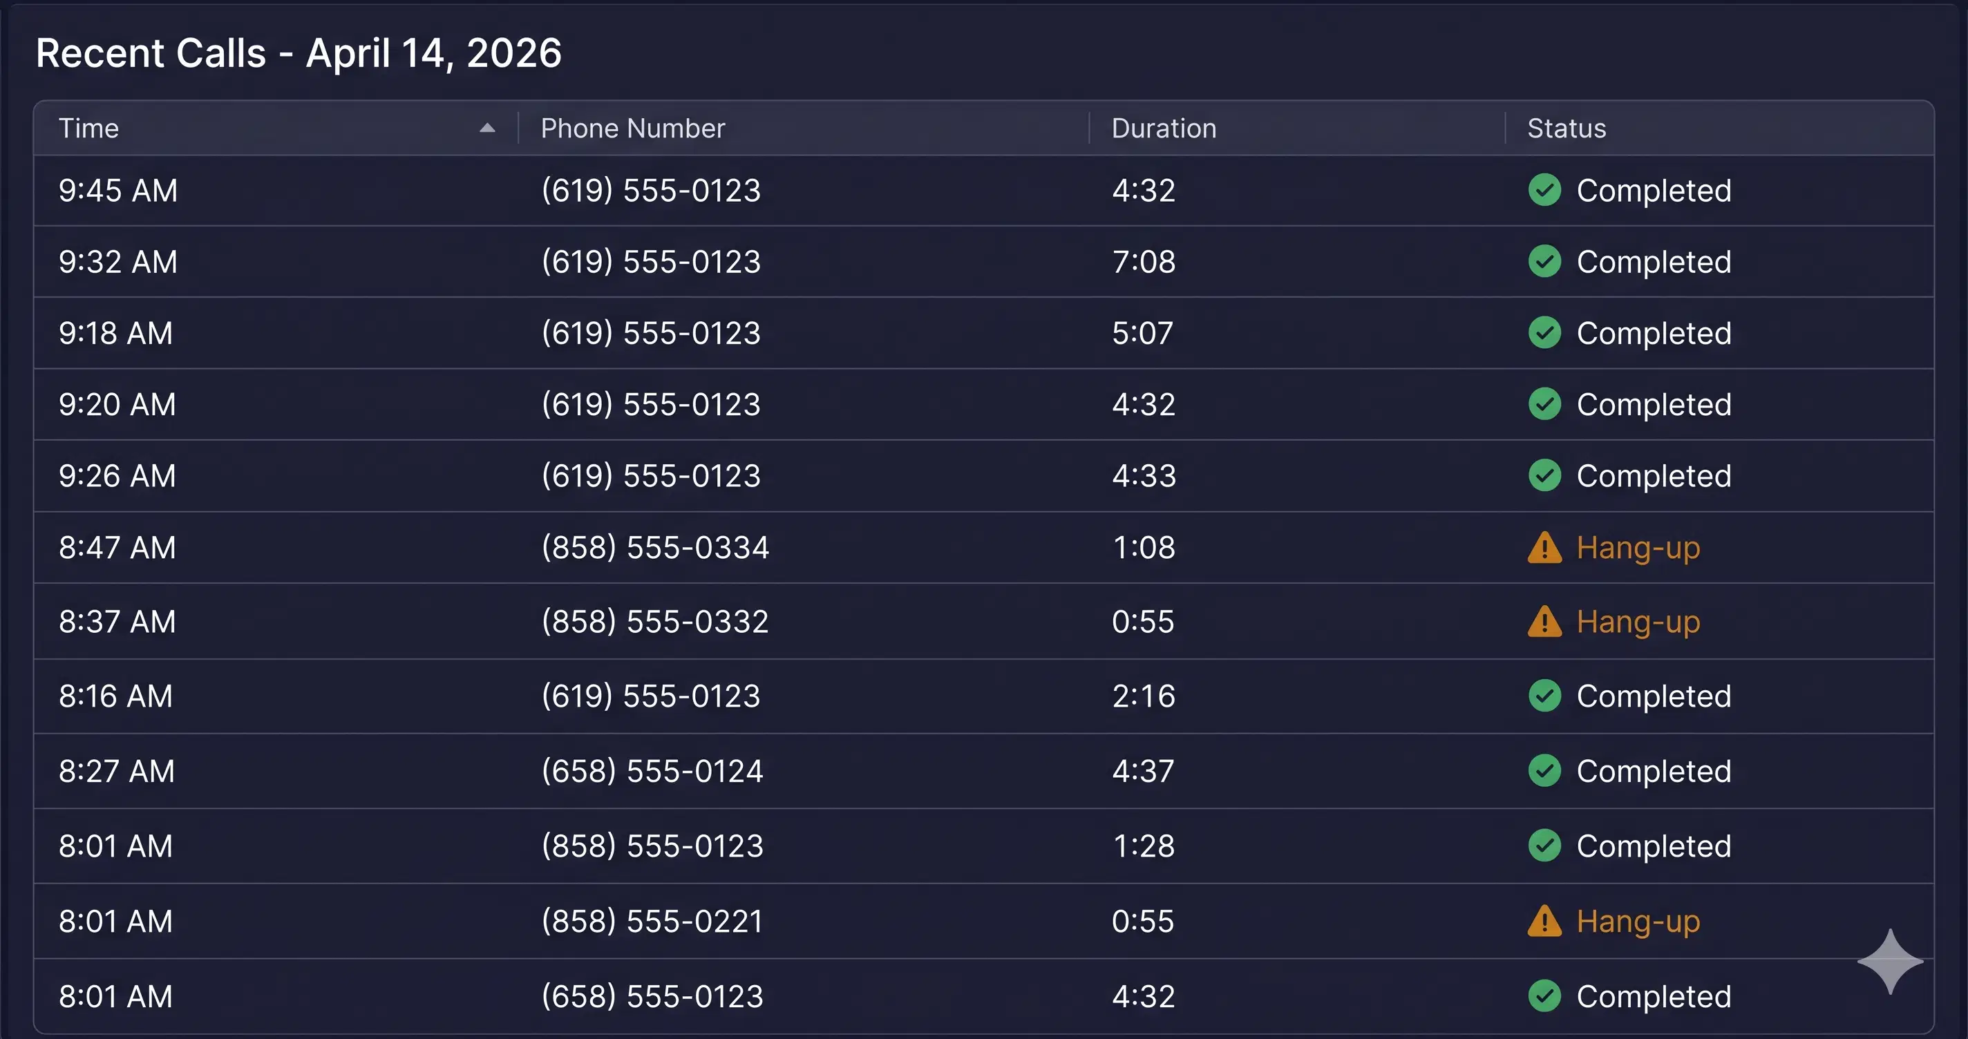The width and height of the screenshot is (1968, 1039).
Task: Click the Hang-up status for 8:37 AM
Action: [1638, 622]
